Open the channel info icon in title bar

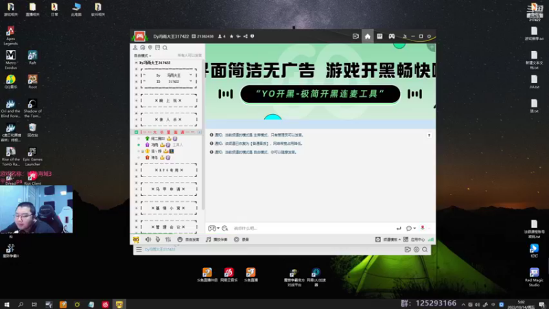tap(252, 36)
